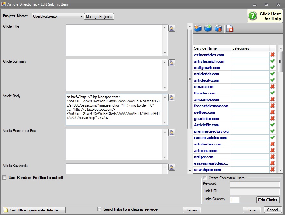Open the Edit Clinks dialog
285x215 pixels.
pos(267,200)
